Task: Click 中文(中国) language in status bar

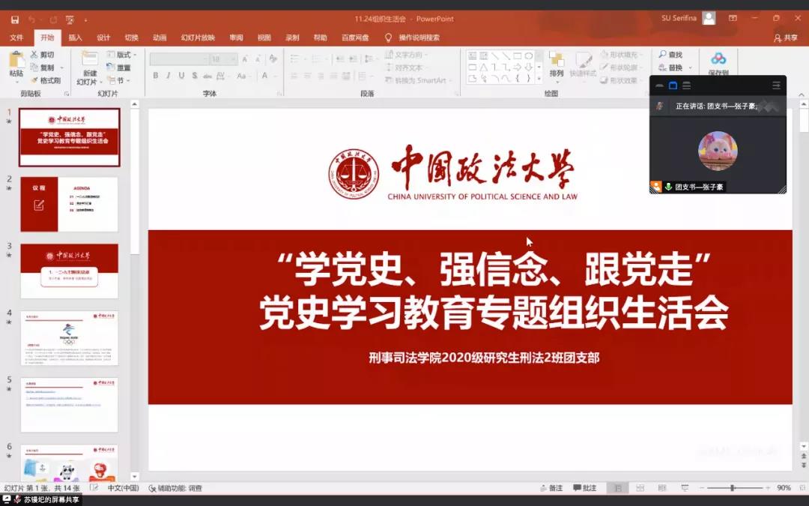Action: click(123, 488)
